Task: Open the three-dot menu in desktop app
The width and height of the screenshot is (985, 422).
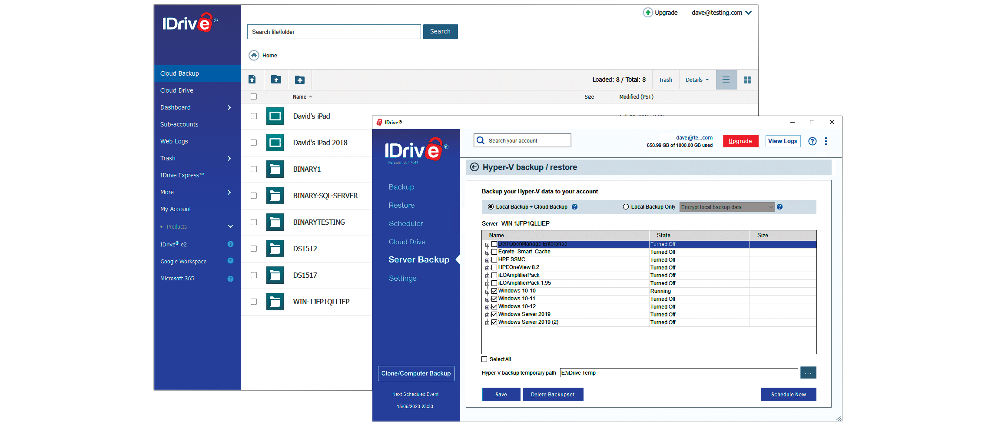Action: pyautogui.click(x=826, y=141)
